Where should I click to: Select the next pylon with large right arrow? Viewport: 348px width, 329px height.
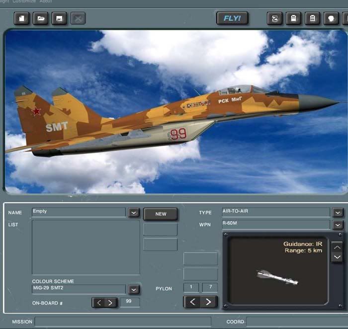point(209,302)
